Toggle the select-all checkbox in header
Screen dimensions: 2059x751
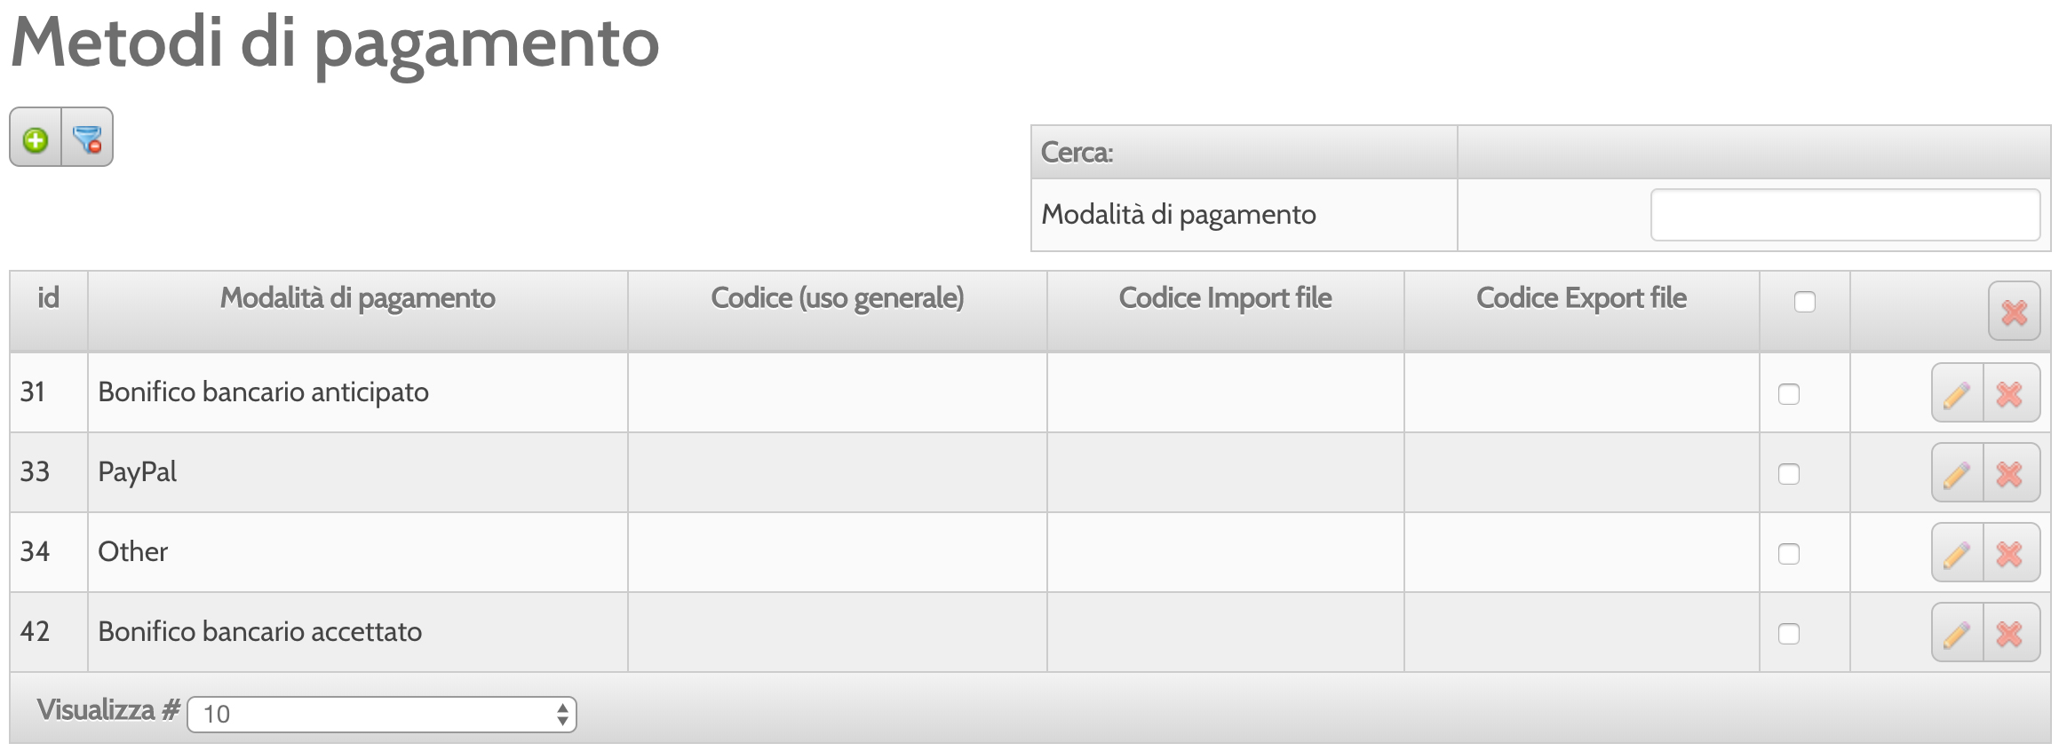tap(1804, 302)
